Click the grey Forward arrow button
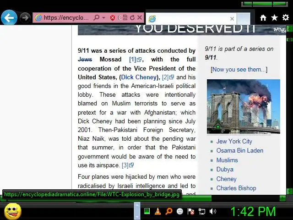The height and width of the screenshot is (220, 293). 25,18
